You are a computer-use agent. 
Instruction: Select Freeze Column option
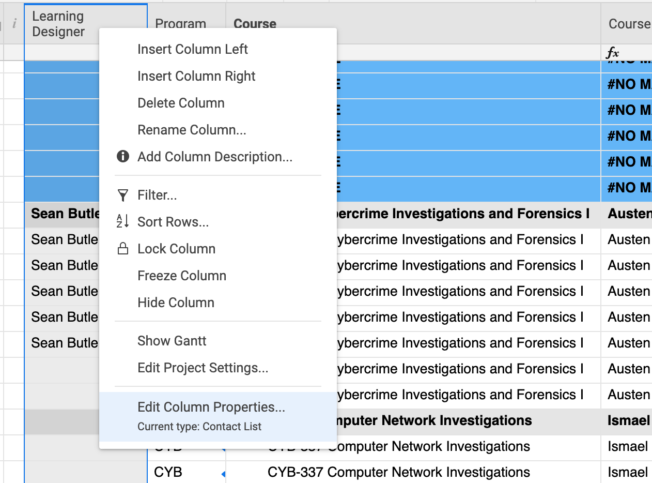(x=181, y=276)
